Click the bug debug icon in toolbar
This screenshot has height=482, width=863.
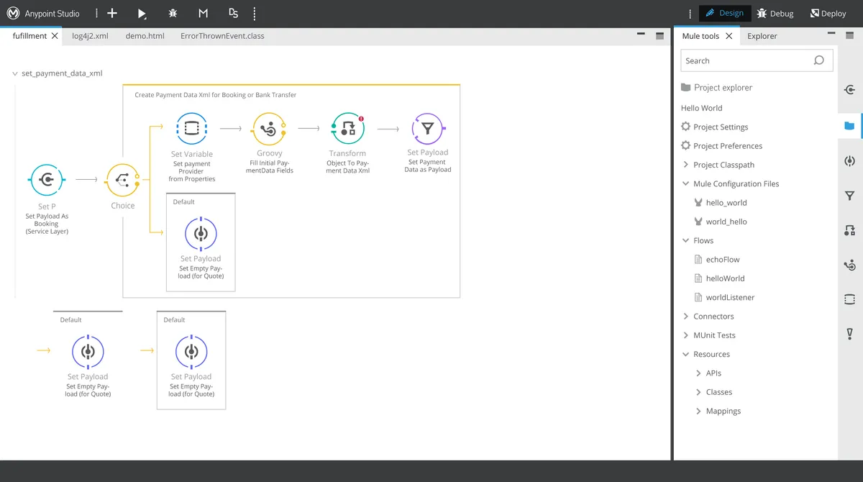coord(173,14)
